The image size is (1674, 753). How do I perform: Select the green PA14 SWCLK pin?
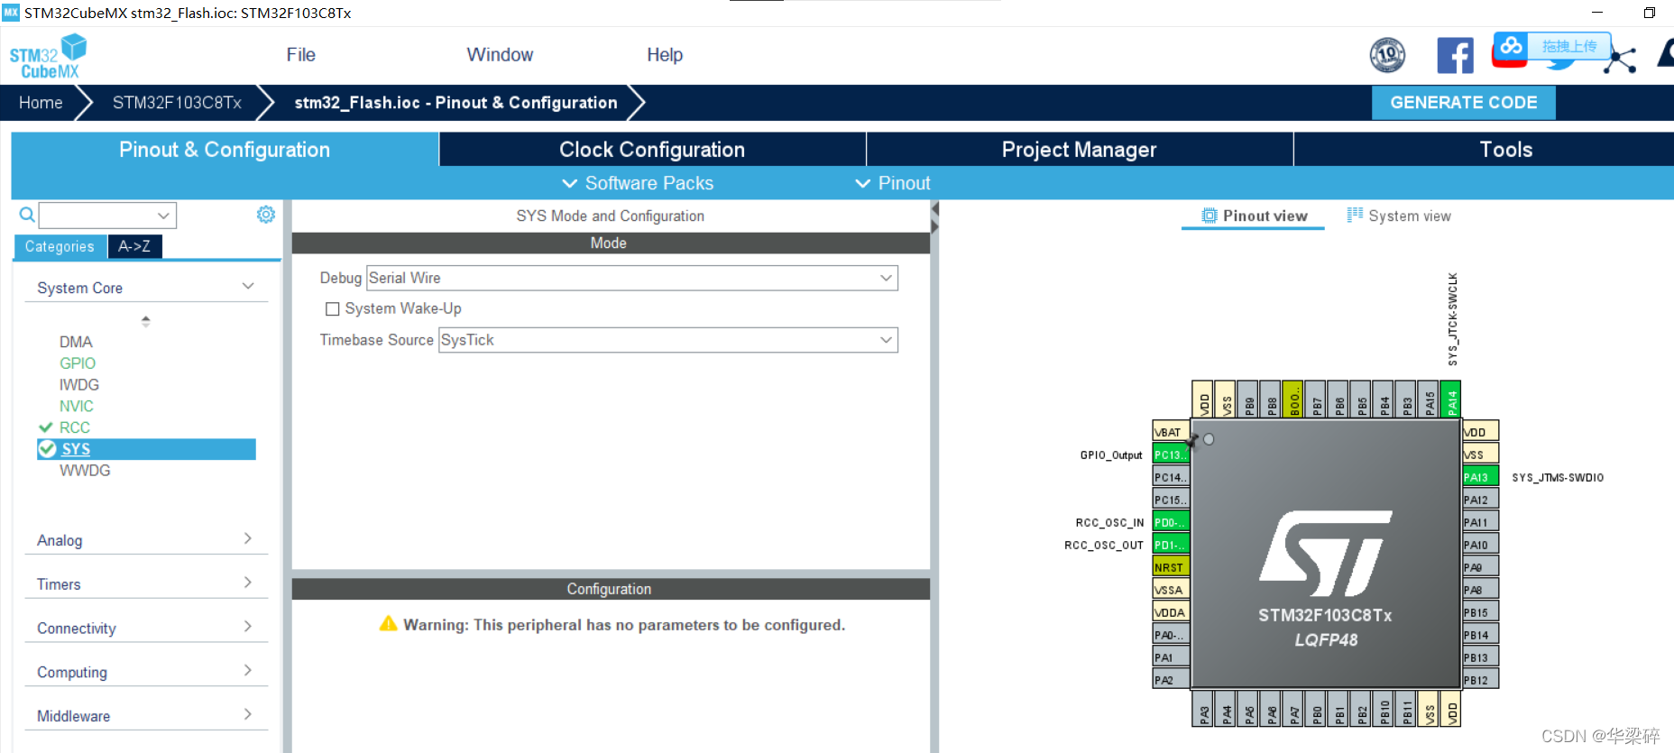point(1451,399)
